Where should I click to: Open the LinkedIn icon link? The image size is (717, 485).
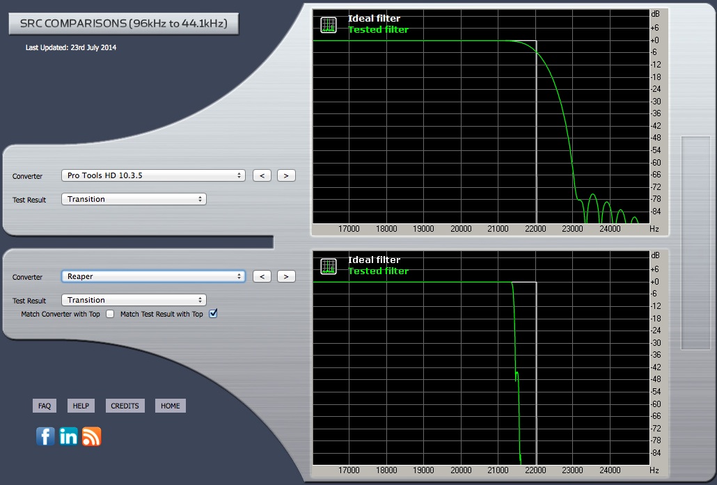tap(68, 436)
